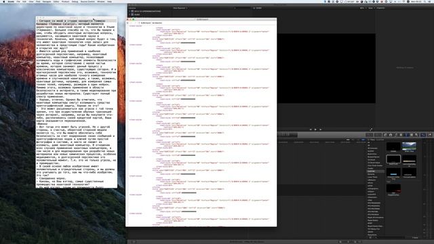Select the outlined selected title thumbnail
Viewport: 434px width, 244px height.
tap(393, 159)
